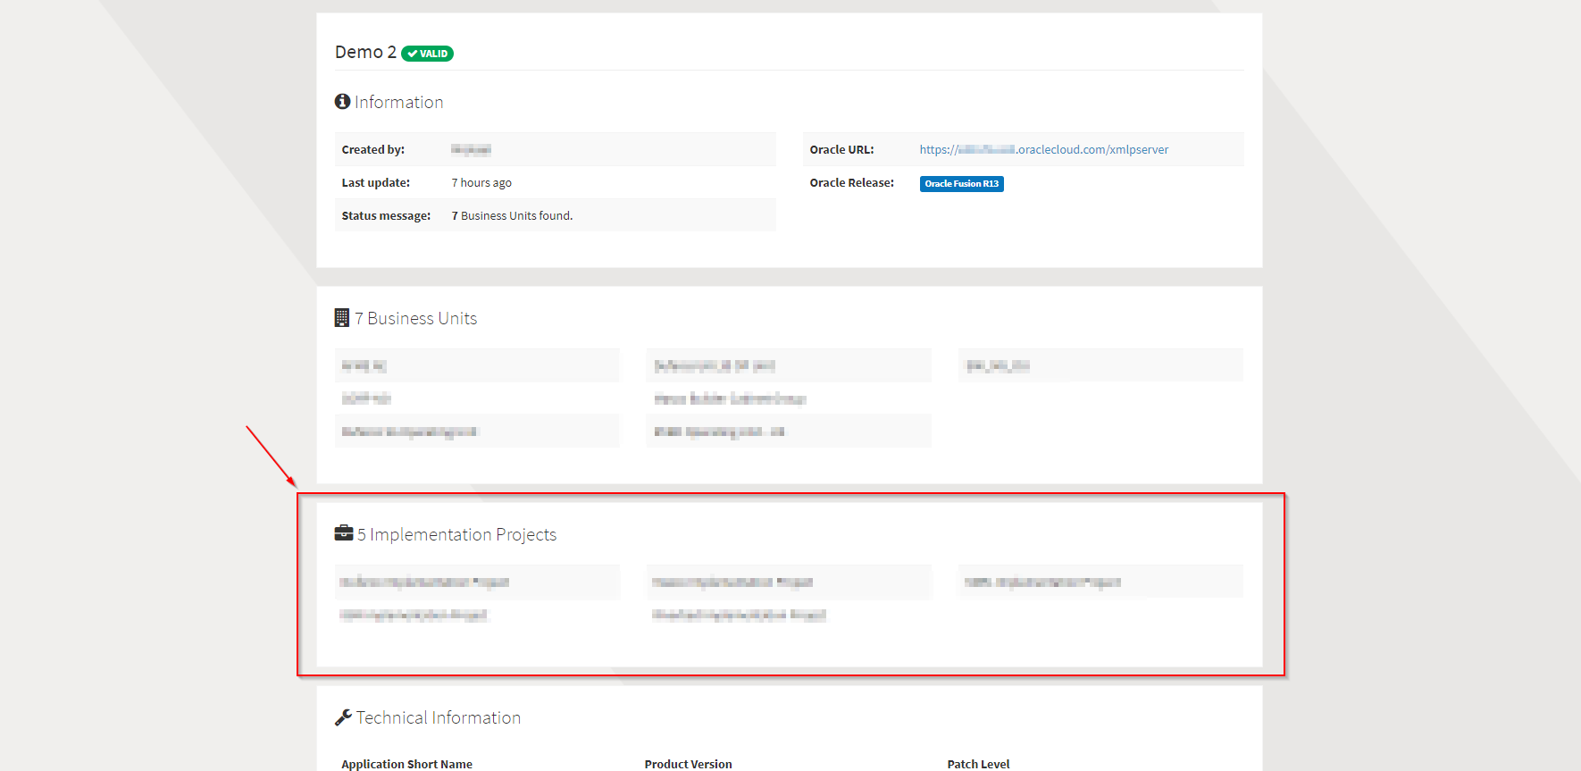Select the top implementation project in the left column
Viewport: 1581px width, 771px height.
click(424, 582)
